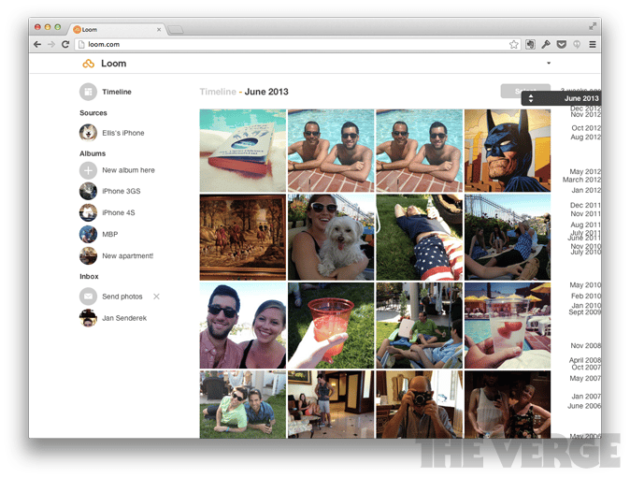Open the New apartment! album
The height and width of the screenshot is (478, 630).
click(x=88, y=255)
